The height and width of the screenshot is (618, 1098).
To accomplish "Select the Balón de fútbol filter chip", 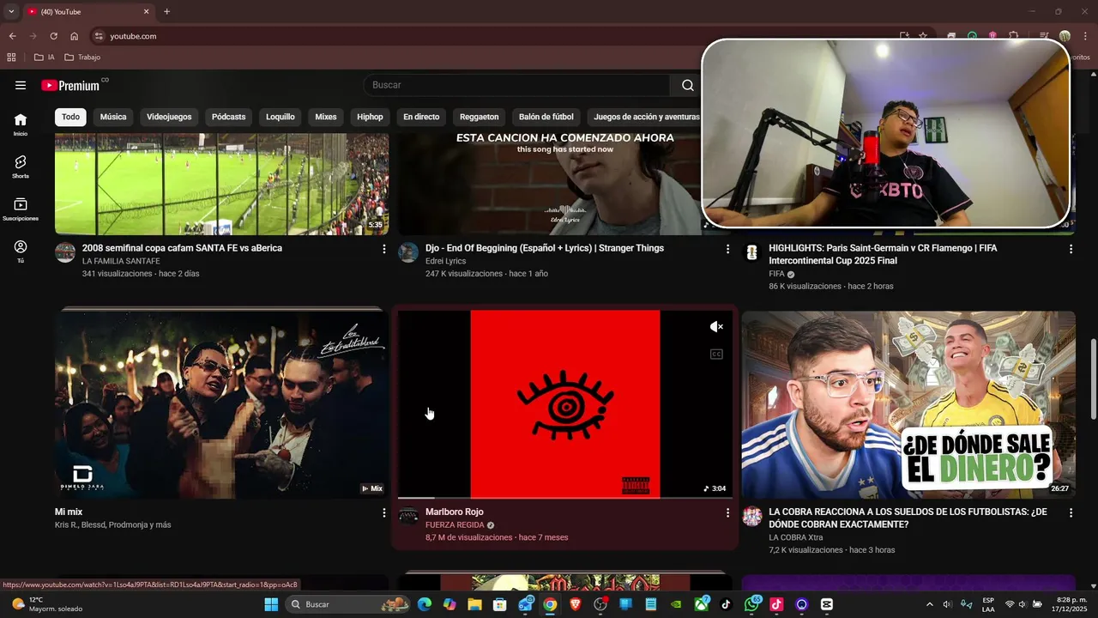I will tap(546, 117).
